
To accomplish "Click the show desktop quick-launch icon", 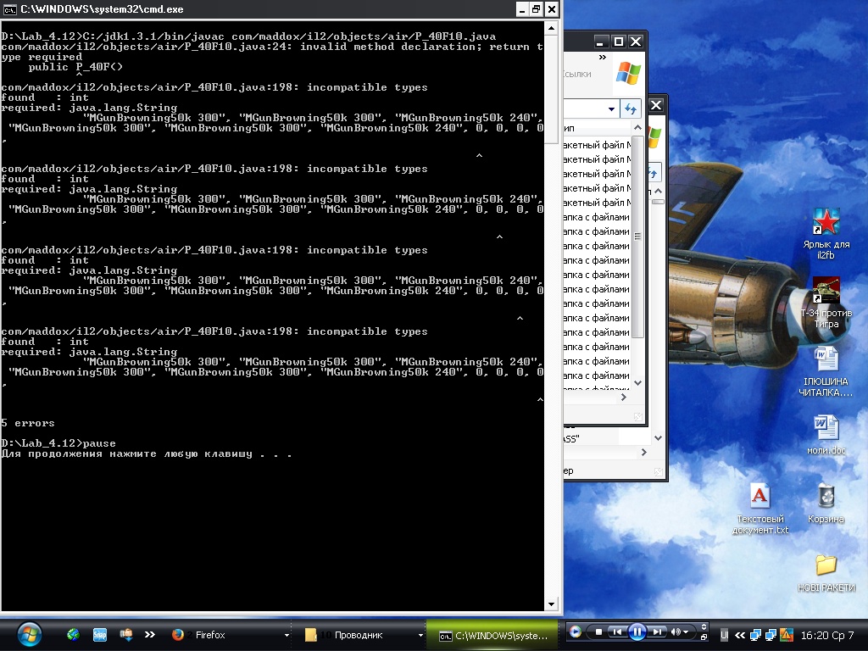I will tap(126, 634).
